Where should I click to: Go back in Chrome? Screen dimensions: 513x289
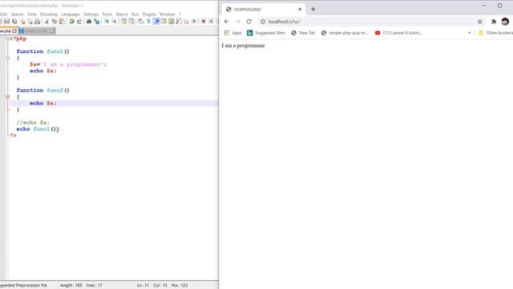coord(226,22)
